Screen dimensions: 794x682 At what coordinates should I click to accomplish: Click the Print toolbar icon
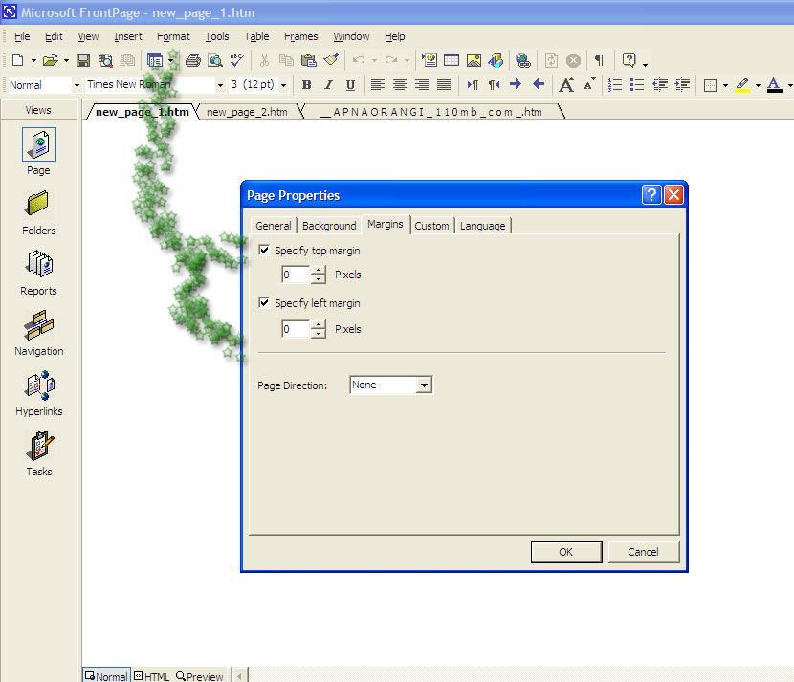tap(192, 60)
